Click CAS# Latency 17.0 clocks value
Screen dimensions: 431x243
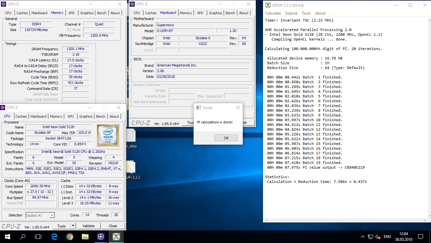click(x=76, y=60)
